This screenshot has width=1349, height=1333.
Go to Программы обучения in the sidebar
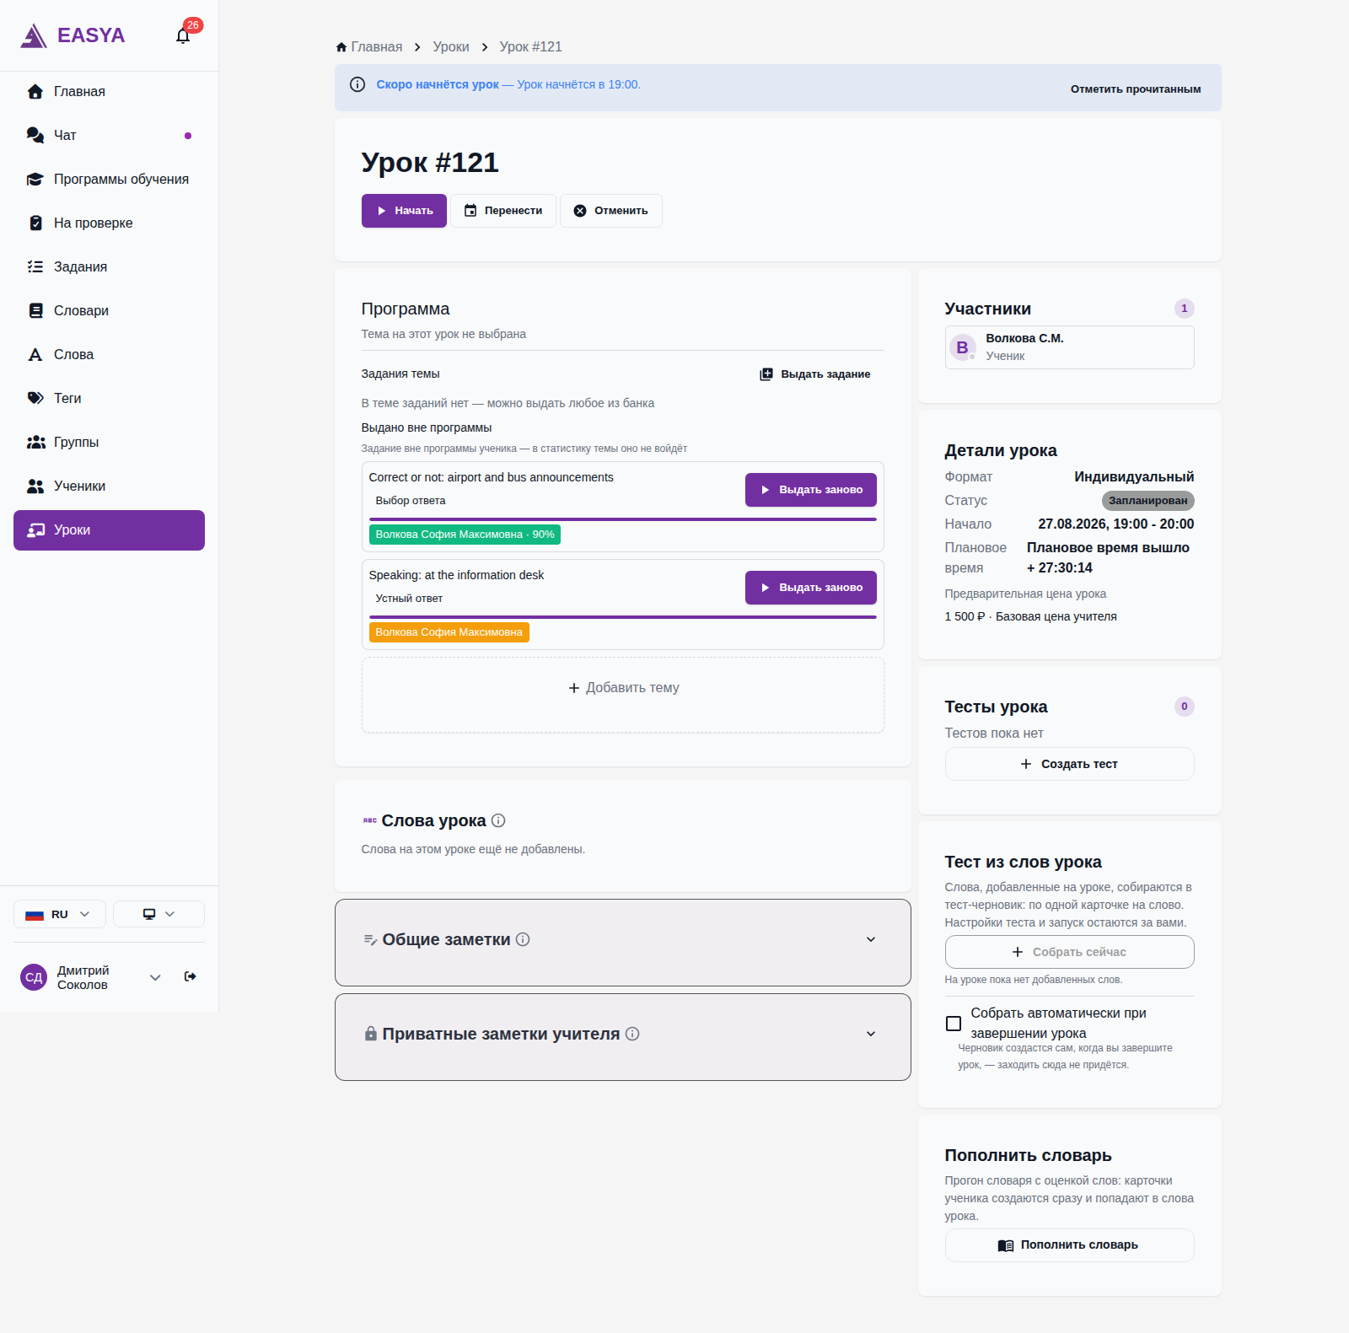point(109,180)
